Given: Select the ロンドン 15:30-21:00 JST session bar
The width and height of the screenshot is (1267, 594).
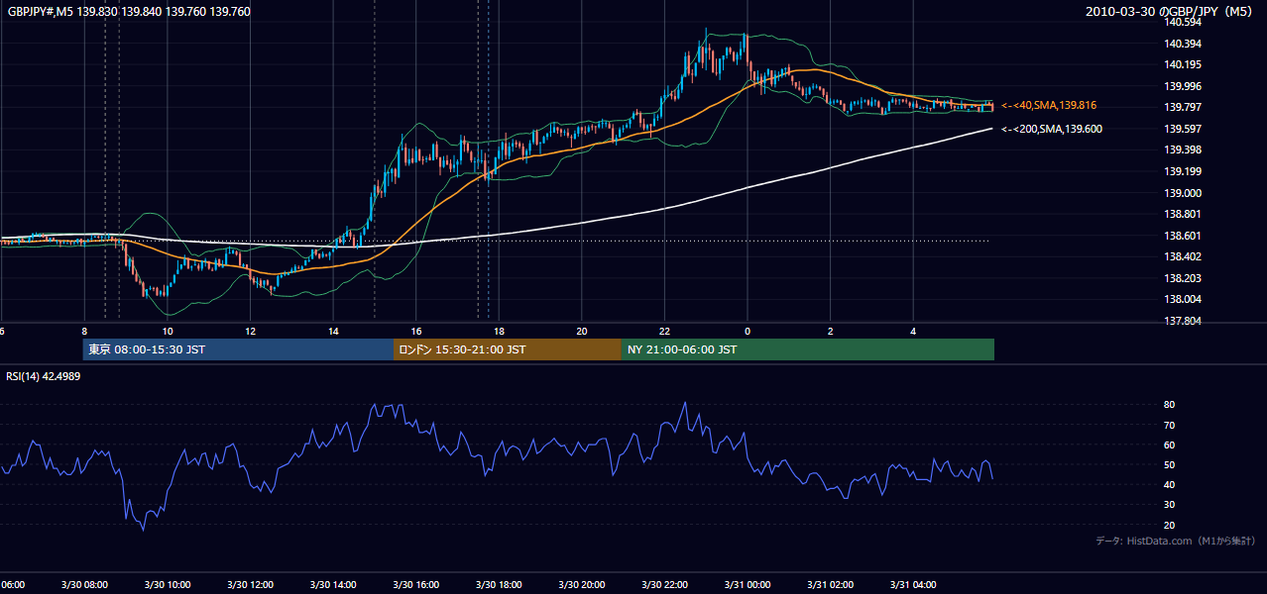Looking at the screenshot, I should [508, 349].
